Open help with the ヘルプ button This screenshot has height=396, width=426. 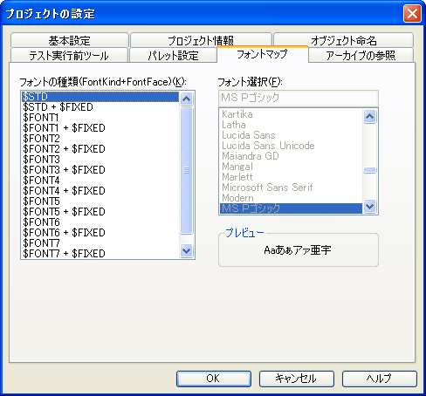point(380,379)
